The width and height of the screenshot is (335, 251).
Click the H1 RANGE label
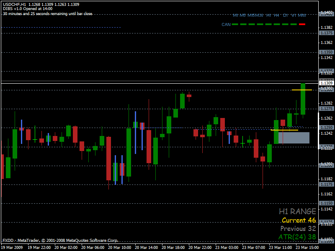click(x=297, y=212)
